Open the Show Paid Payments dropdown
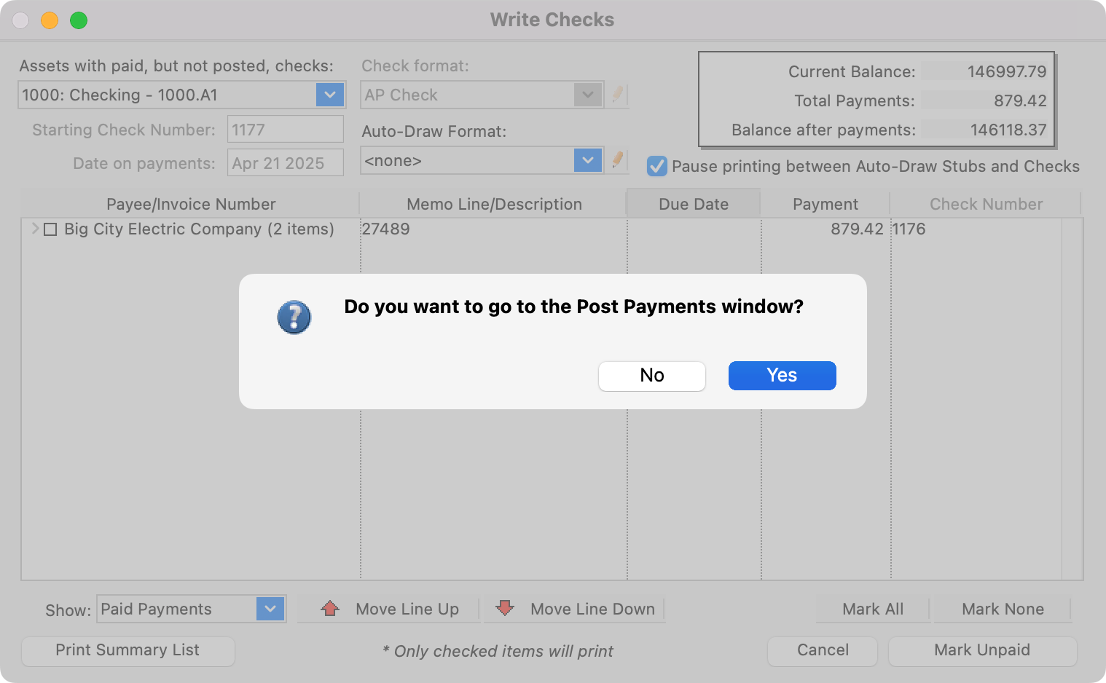The height and width of the screenshot is (683, 1106). pyautogui.click(x=270, y=609)
